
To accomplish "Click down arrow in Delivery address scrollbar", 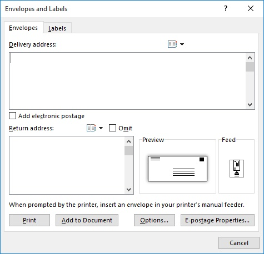I will [250, 105].
